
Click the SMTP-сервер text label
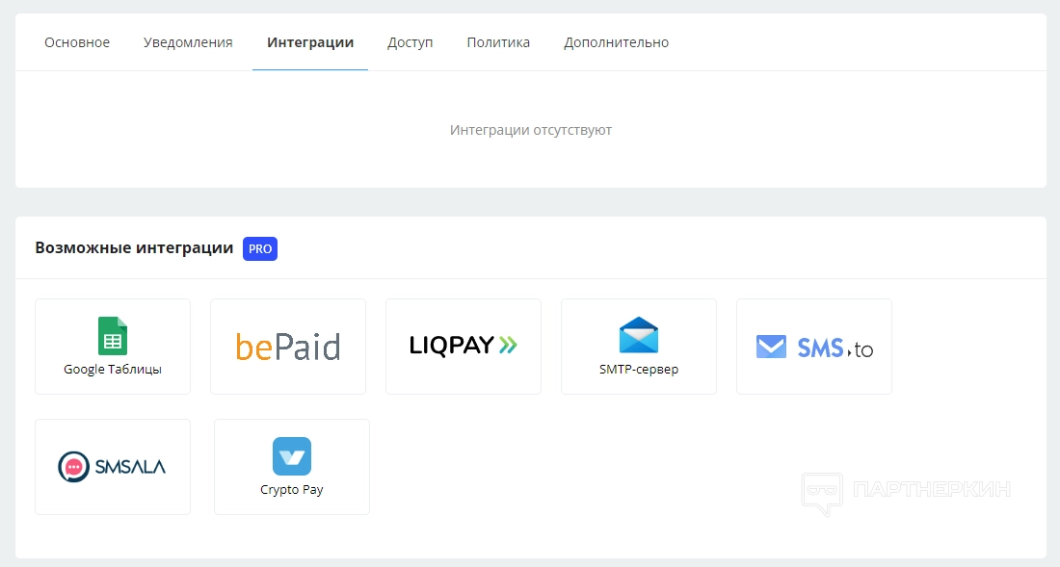pyautogui.click(x=639, y=369)
